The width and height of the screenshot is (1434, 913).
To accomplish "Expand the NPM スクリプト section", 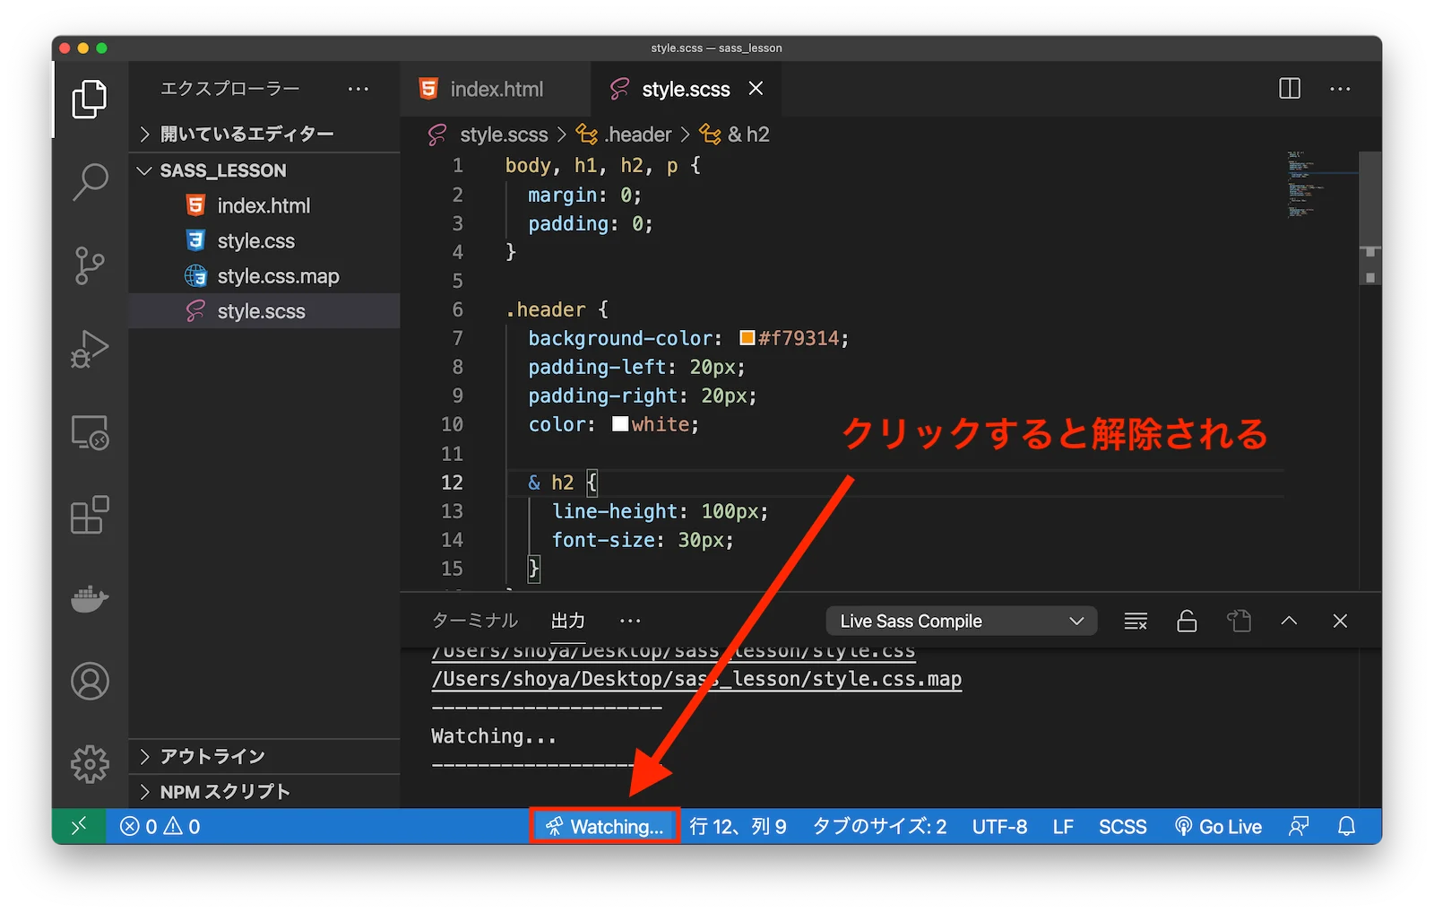I will [x=264, y=792].
